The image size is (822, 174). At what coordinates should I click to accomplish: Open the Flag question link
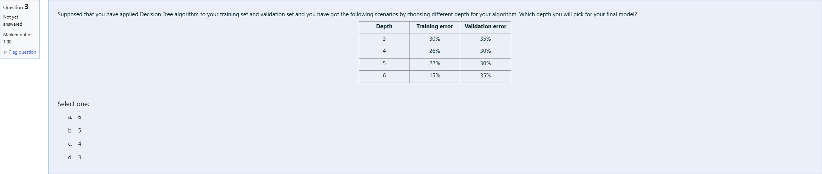pos(23,52)
